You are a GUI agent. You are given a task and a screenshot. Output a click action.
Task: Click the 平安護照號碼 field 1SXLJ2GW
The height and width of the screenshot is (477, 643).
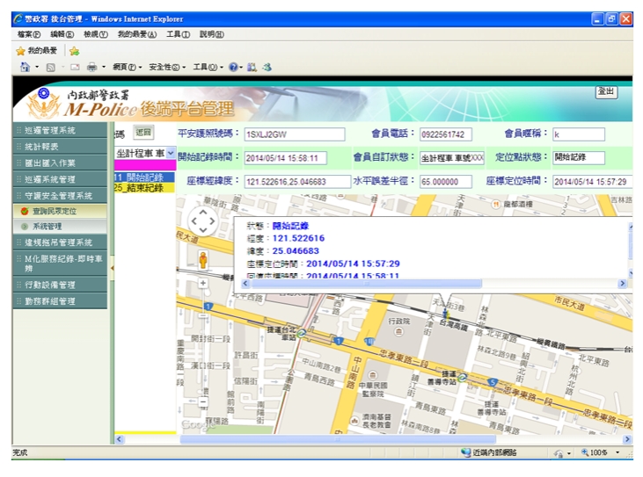pos(295,134)
